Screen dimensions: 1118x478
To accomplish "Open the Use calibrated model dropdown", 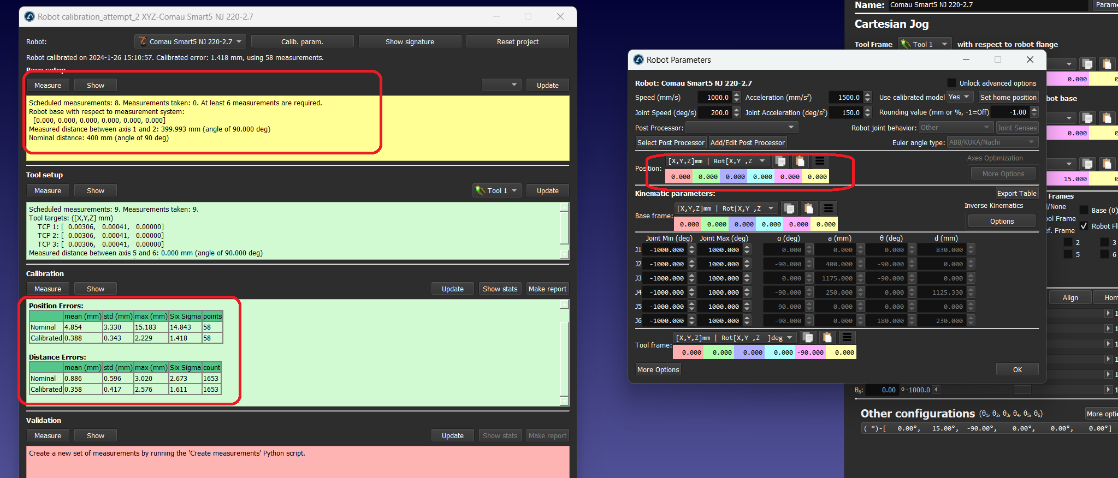I will (960, 97).
